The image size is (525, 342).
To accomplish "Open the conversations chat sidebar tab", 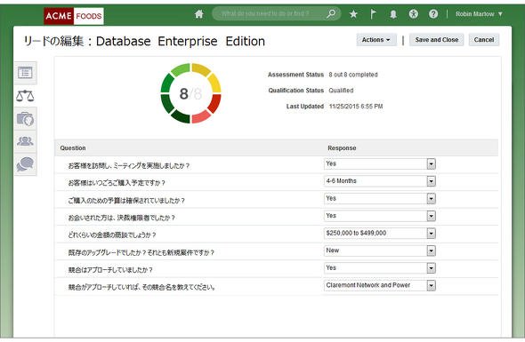I will click(26, 164).
